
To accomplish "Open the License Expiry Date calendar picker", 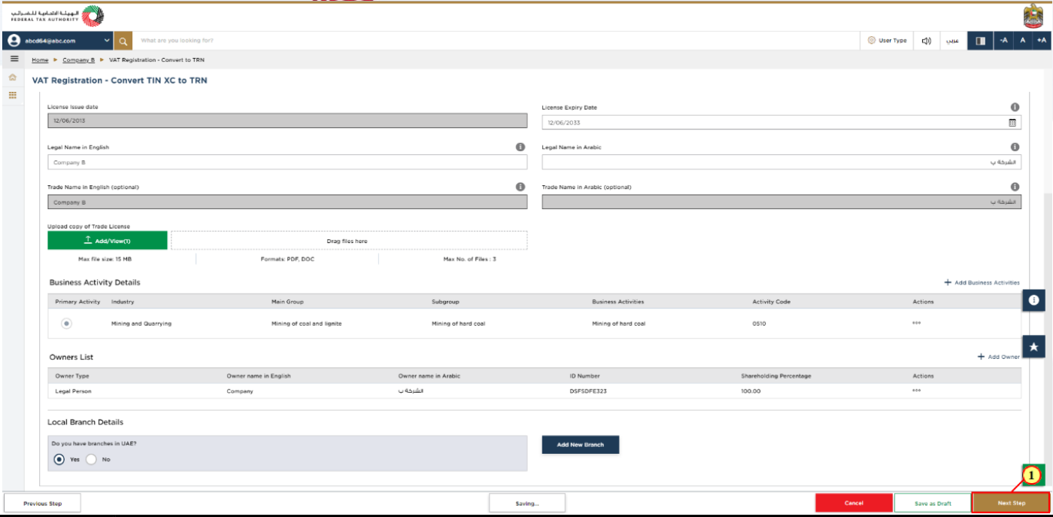I will (x=1012, y=122).
